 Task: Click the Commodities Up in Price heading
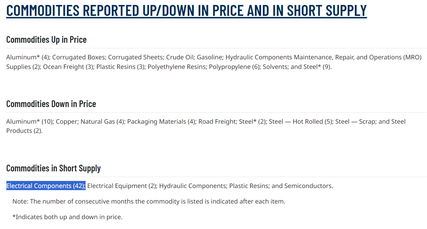pos(46,40)
